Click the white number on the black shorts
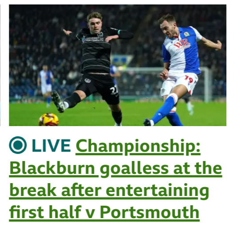Screen dimensions: 244x230 pos(114,90)
